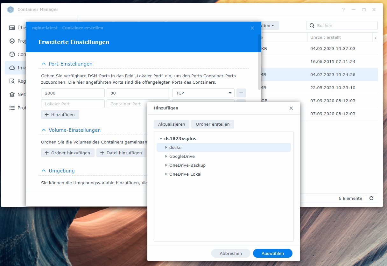
Task: Open the TCP protocol dropdown
Action: pos(203,93)
